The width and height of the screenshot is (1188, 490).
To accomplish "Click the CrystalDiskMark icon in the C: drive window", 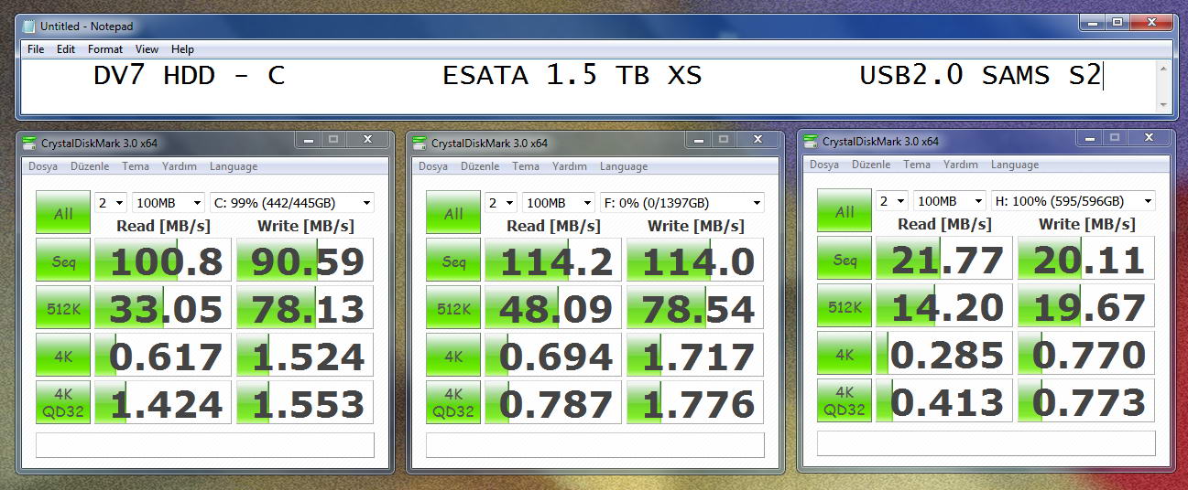I will click(x=29, y=142).
